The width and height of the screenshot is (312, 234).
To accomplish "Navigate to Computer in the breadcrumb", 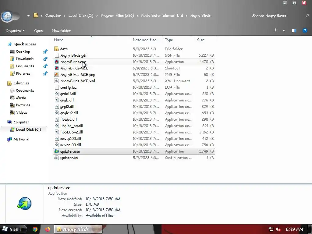I will (x=53, y=16).
